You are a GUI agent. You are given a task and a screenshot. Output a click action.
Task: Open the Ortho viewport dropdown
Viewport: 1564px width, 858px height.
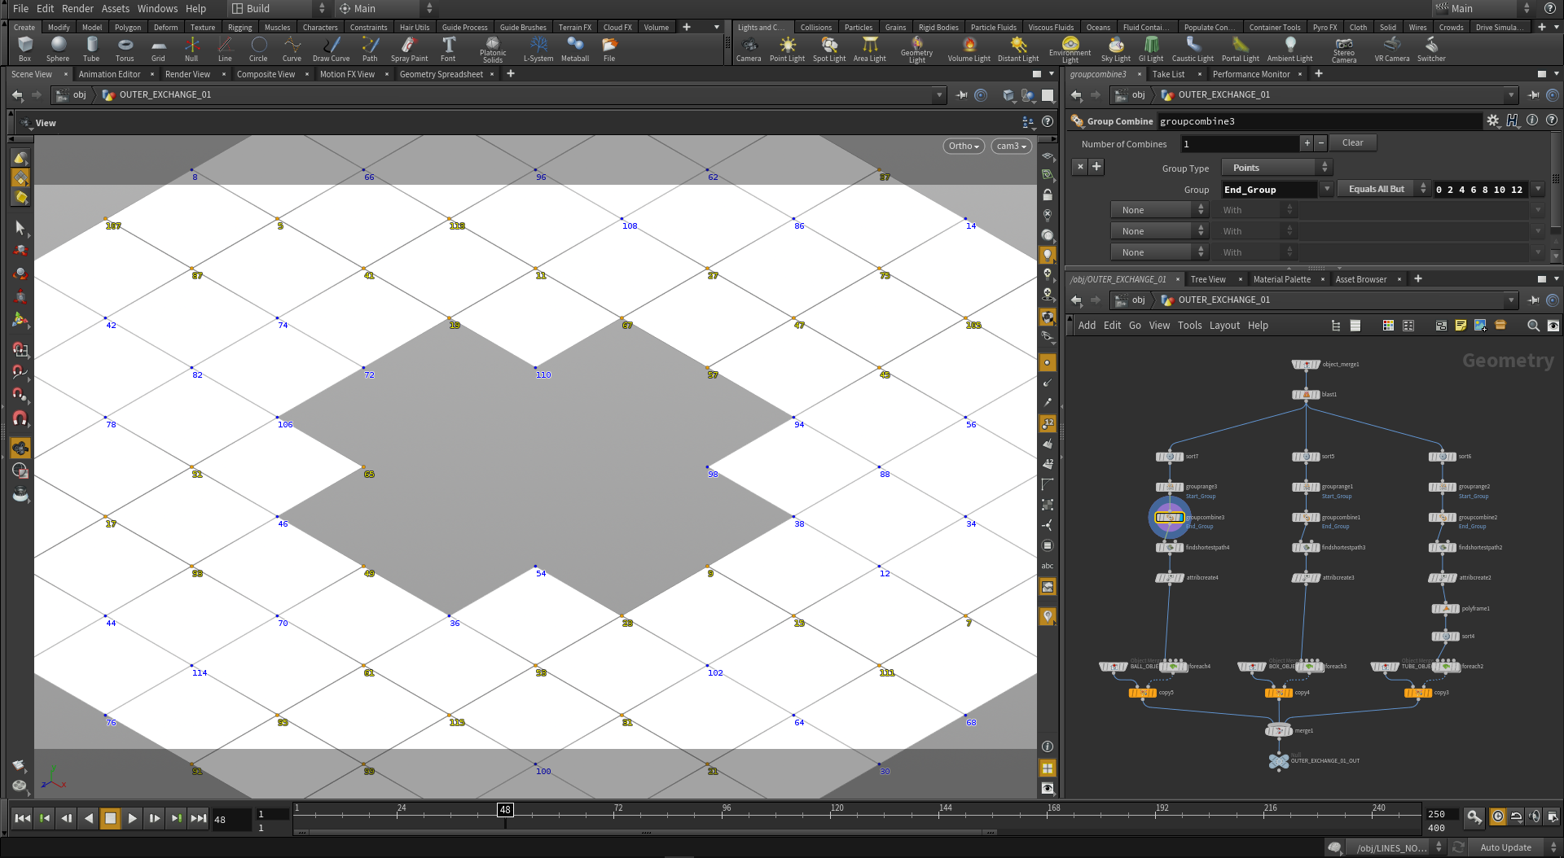tap(964, 146)
